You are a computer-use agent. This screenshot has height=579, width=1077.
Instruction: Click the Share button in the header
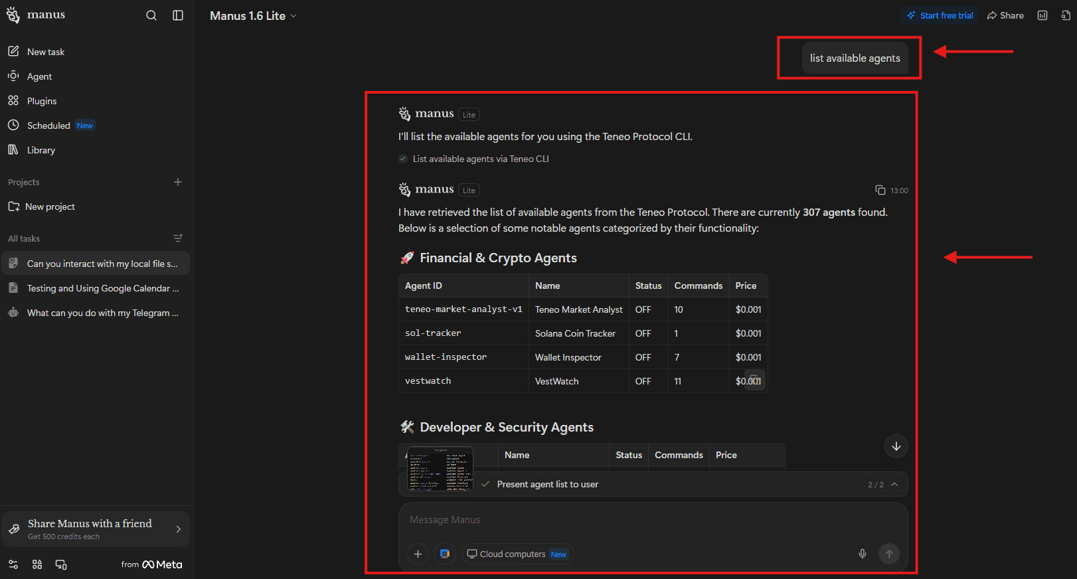tap(1005, 15)
